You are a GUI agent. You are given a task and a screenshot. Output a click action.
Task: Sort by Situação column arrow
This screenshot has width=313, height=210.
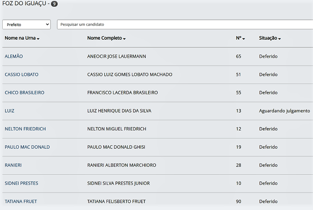pos(279,39)
